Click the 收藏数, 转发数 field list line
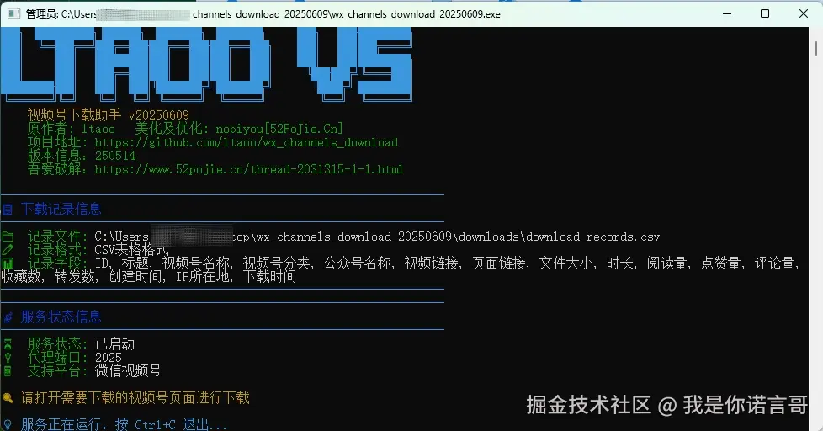 [149, 277]
